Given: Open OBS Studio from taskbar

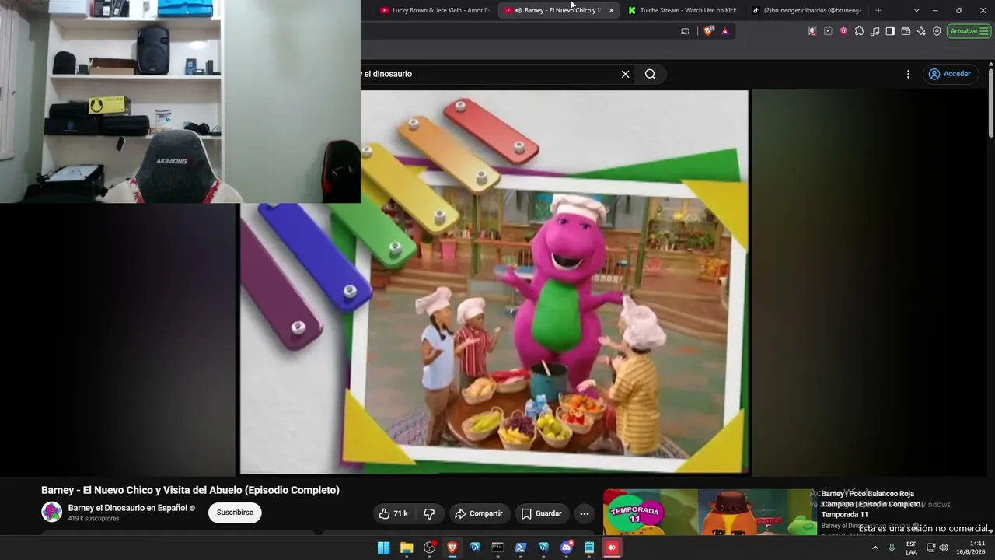Looking at the screenshot, I should [429, 548].
